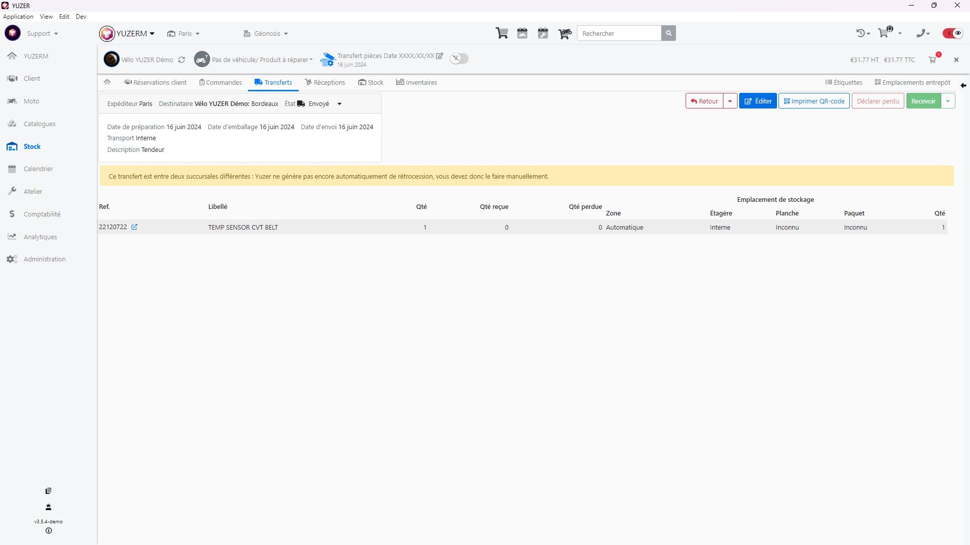This screenshot has height=545, width=970.
Task: Click the Déclarer perdu button
Action: [878, 101]
